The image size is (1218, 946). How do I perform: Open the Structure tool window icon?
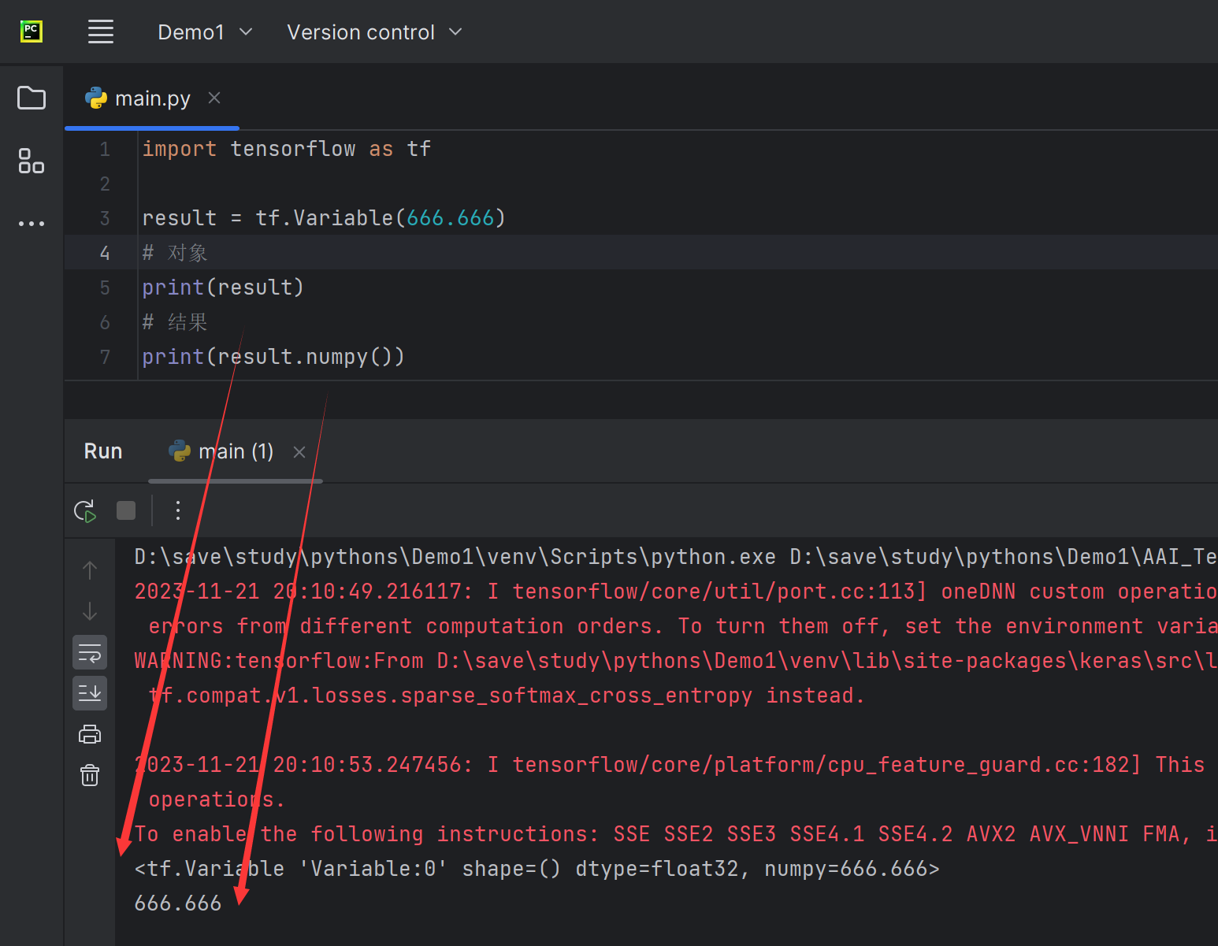[x=32, y=161]
